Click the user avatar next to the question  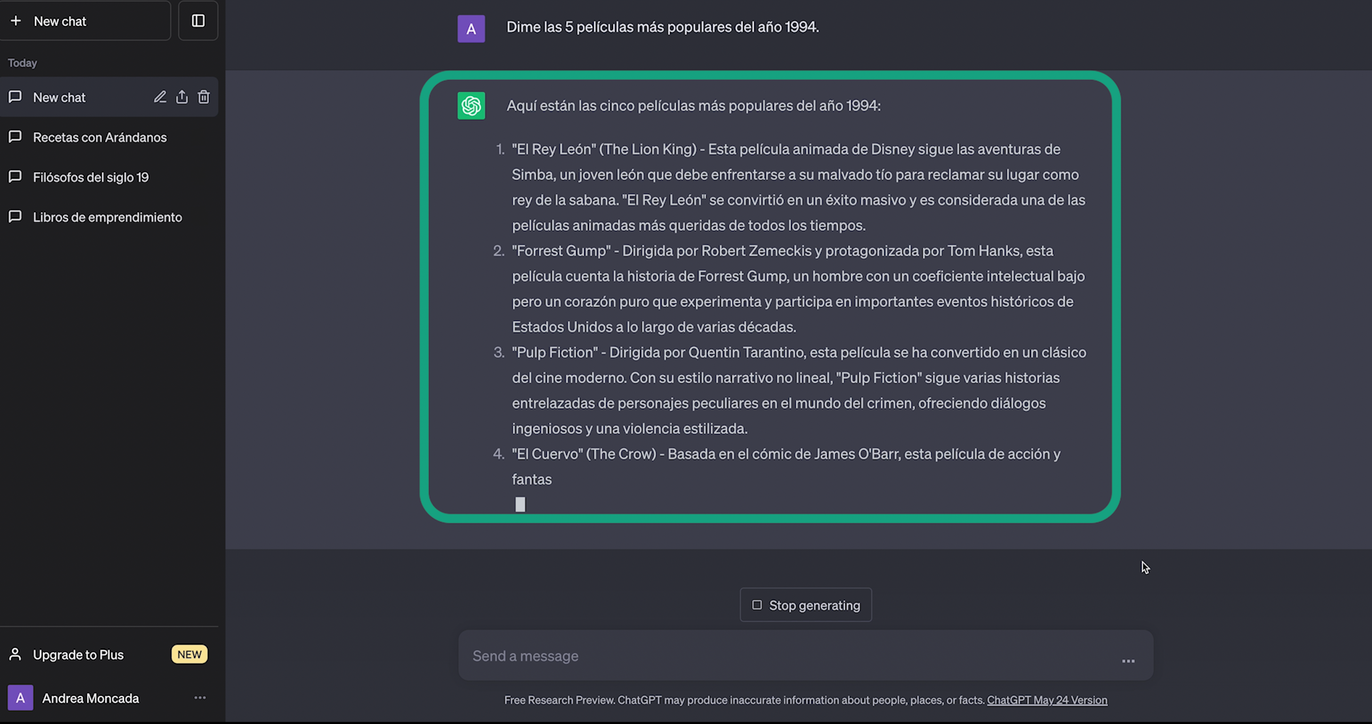coord(471,28)
